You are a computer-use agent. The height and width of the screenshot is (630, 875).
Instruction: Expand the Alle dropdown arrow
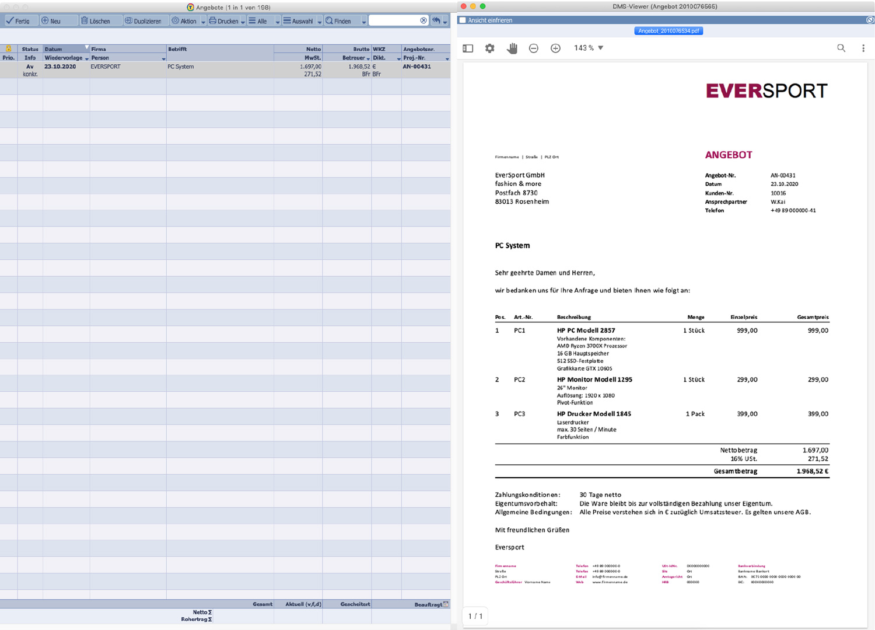(x=278, y=22)
